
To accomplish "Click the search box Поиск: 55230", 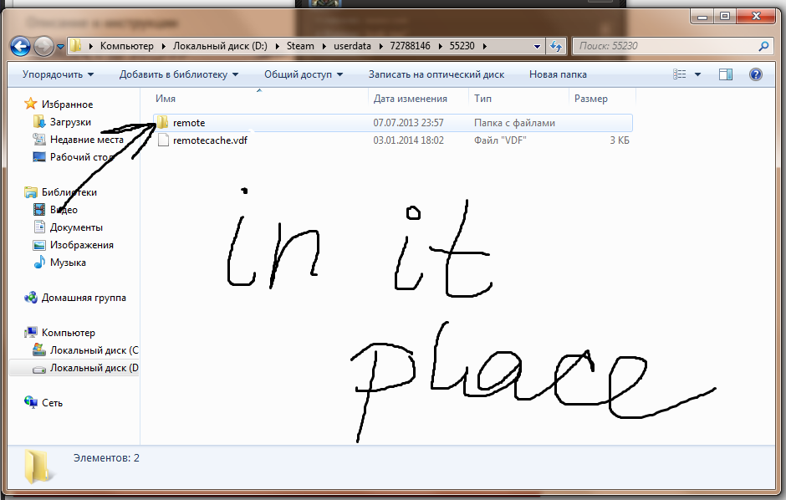I will pos(671,46).
